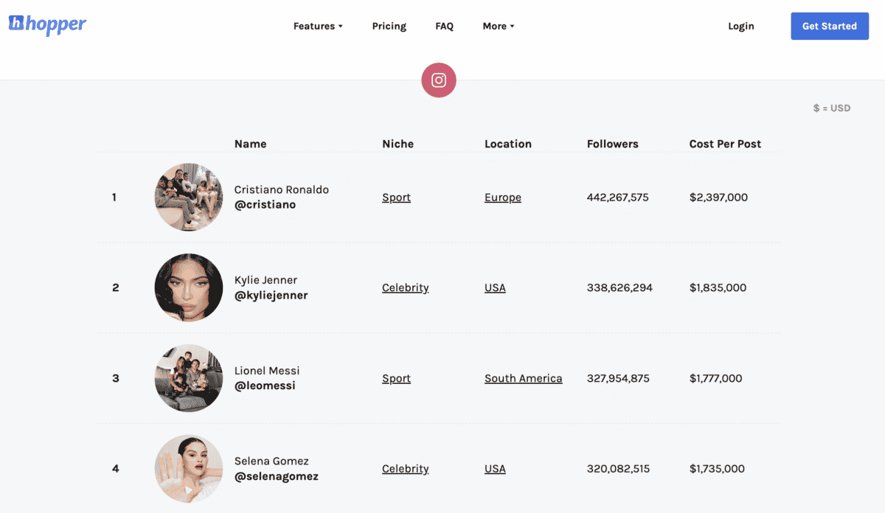Click the @cristiano handle
The width and height of the screenshot is (885, 513).
[x=265, y=205]
